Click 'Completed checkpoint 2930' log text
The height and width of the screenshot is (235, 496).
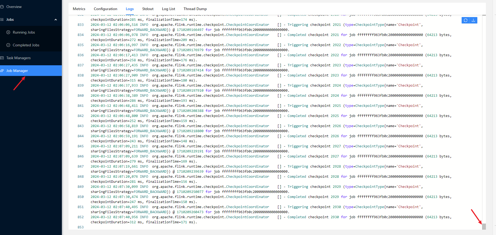tap(313, 217)
